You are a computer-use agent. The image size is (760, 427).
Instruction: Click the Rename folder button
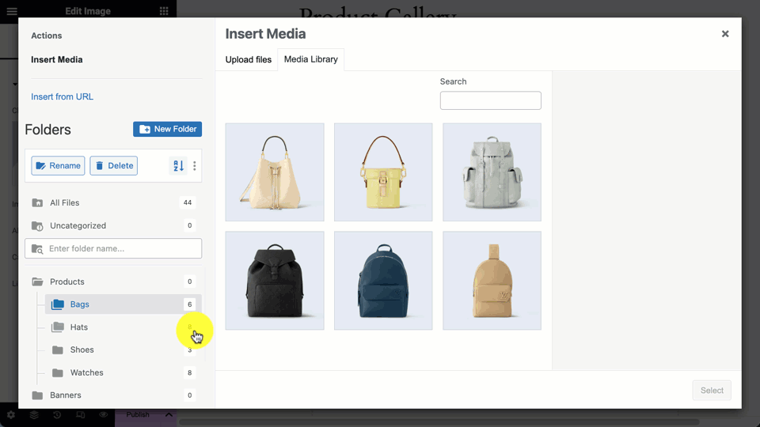tap(58, 165)
